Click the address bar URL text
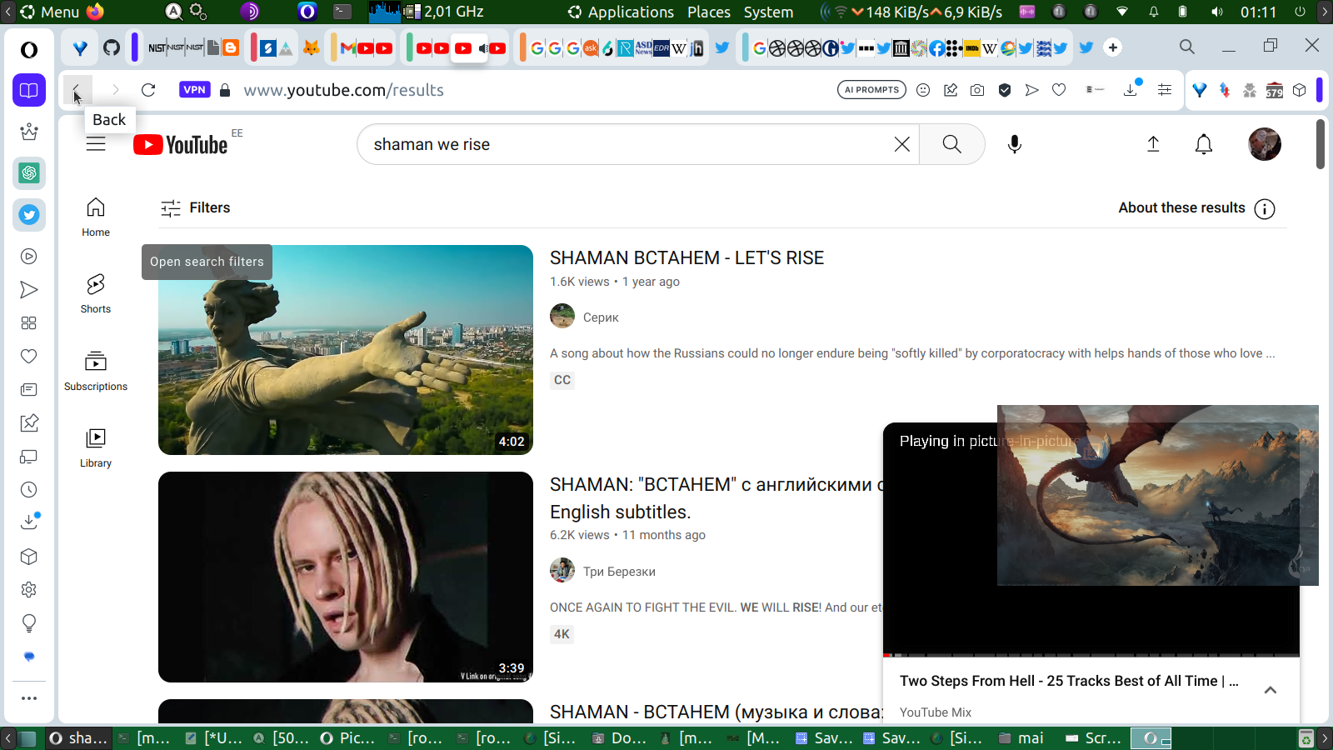 (x=343, y=90)
